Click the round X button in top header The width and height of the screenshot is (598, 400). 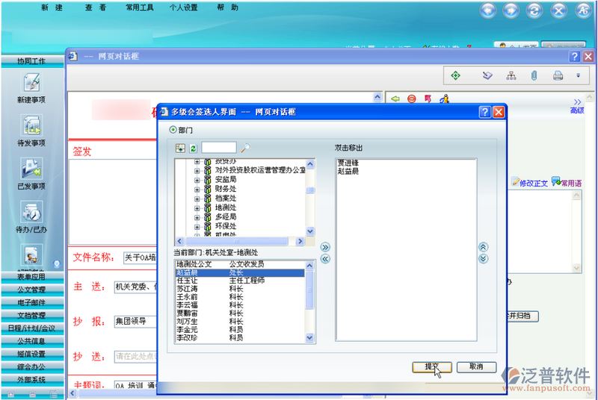[x=558, y=10]
